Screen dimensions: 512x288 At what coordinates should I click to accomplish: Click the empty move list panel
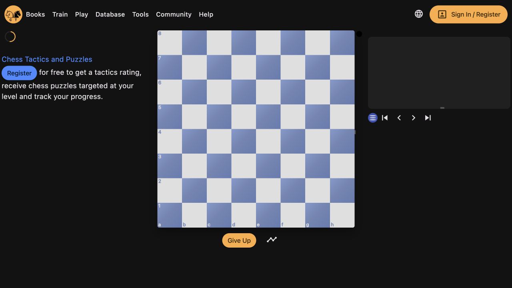coord(439,72)
